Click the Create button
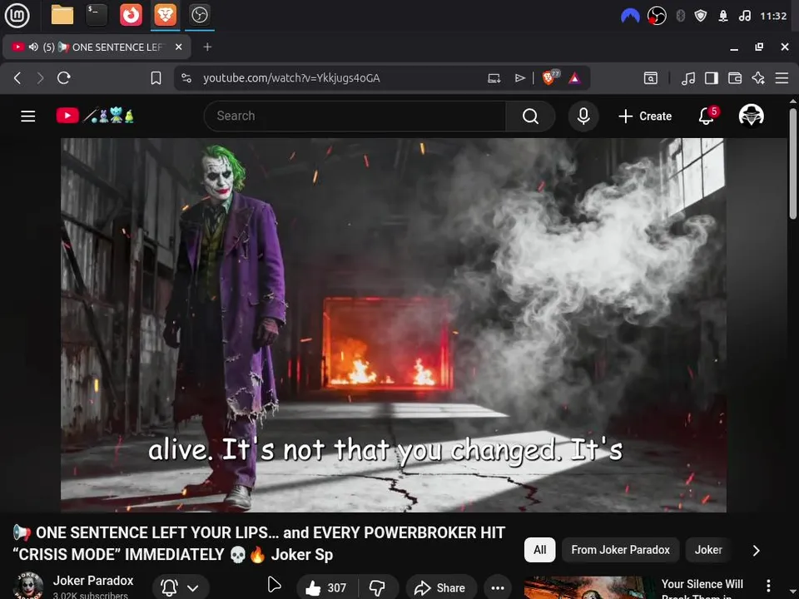The height and width of the screenshot is (599, 799). pyautogui.click(x=645, y=116)
